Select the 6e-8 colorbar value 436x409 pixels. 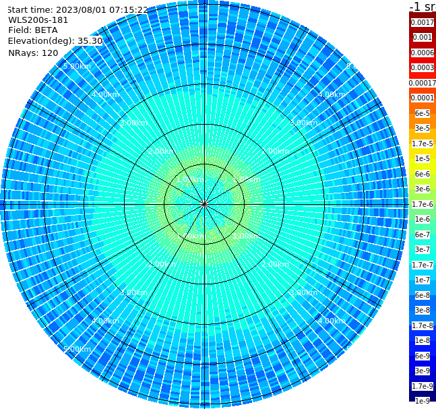click(423, 295)
